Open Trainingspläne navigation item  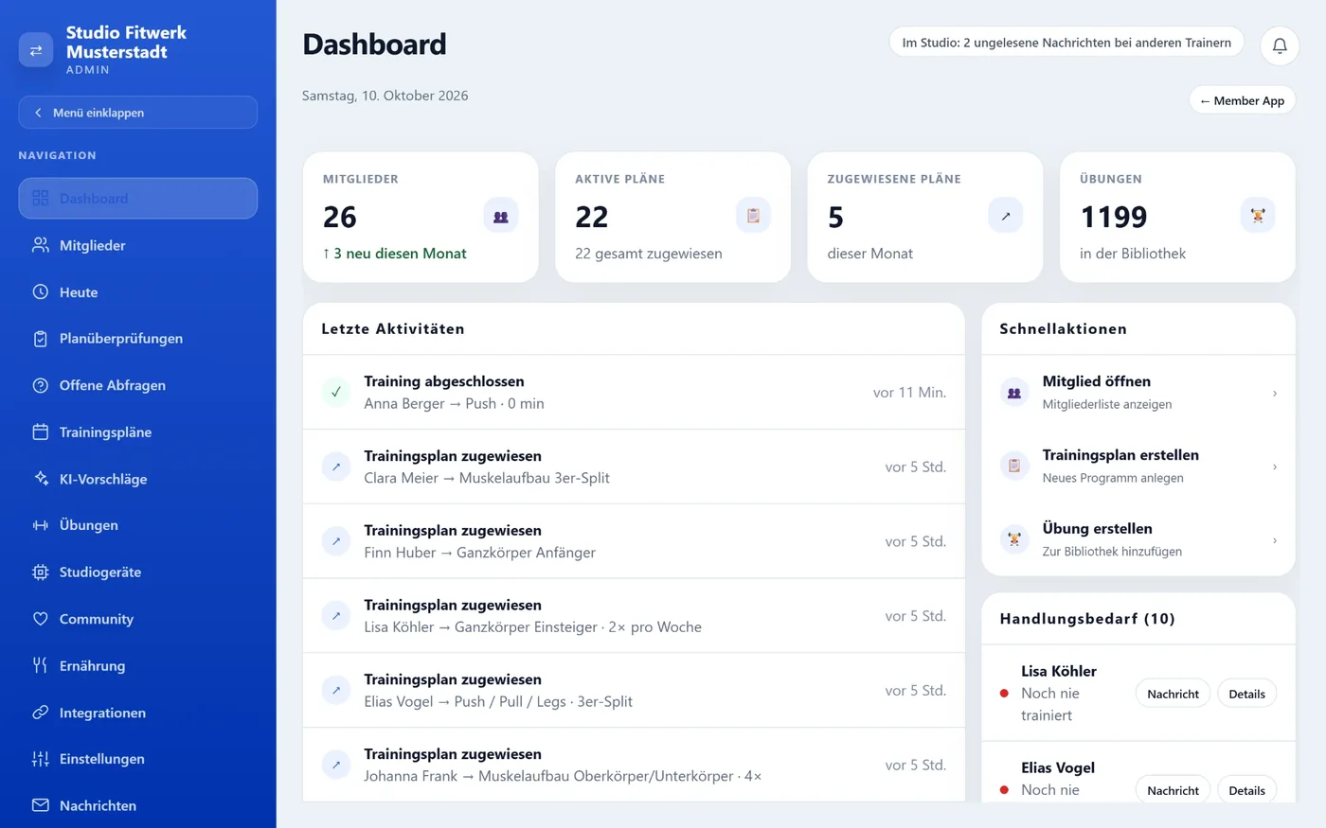click(x=138, y=432)
